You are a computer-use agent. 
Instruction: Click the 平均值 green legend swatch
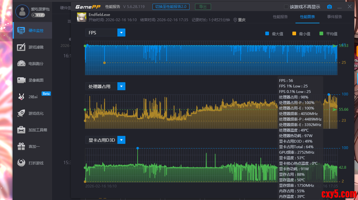tap(321, 34)
